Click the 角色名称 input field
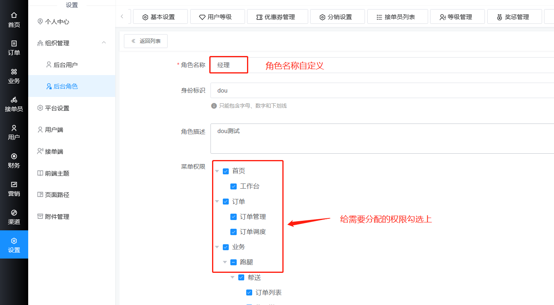 click(382, 65)
